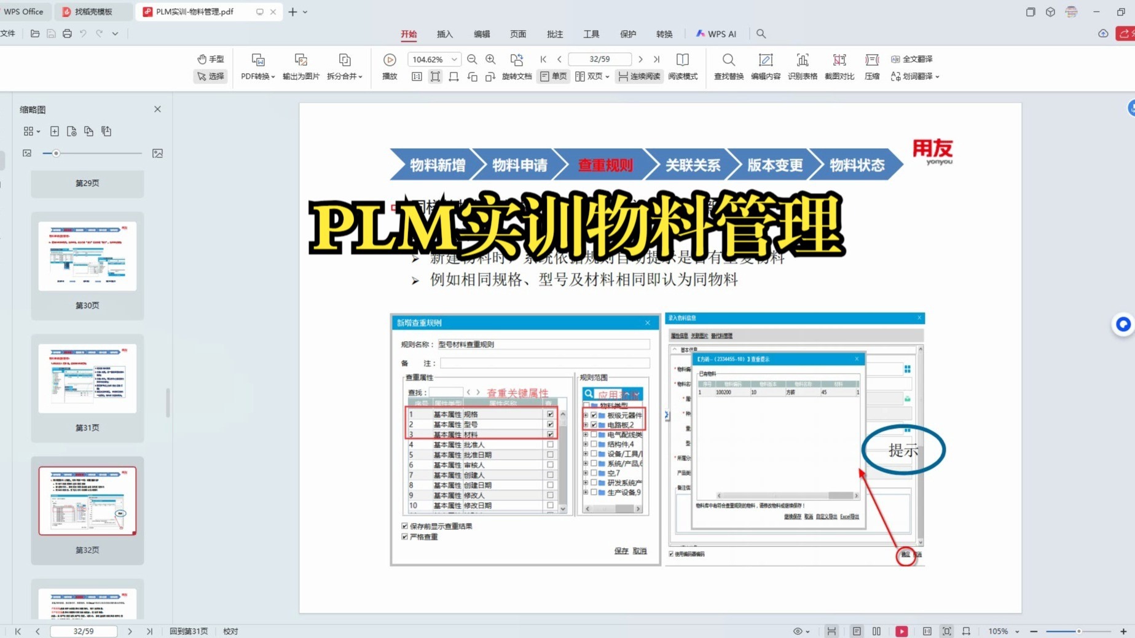The height and width of the screenshot is (638, 1135).
Task: Click the red present button in the status bar
Action: click(x=901, y=631)
